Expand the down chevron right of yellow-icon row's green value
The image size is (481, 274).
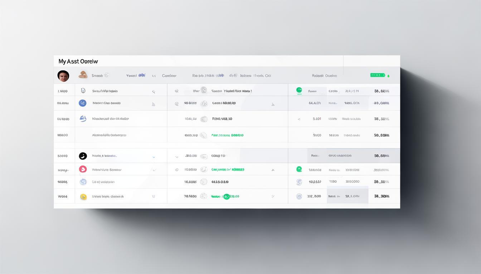coord(273,197)
